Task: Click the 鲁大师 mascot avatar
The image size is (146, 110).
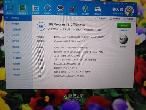Action: coord(129,11)
